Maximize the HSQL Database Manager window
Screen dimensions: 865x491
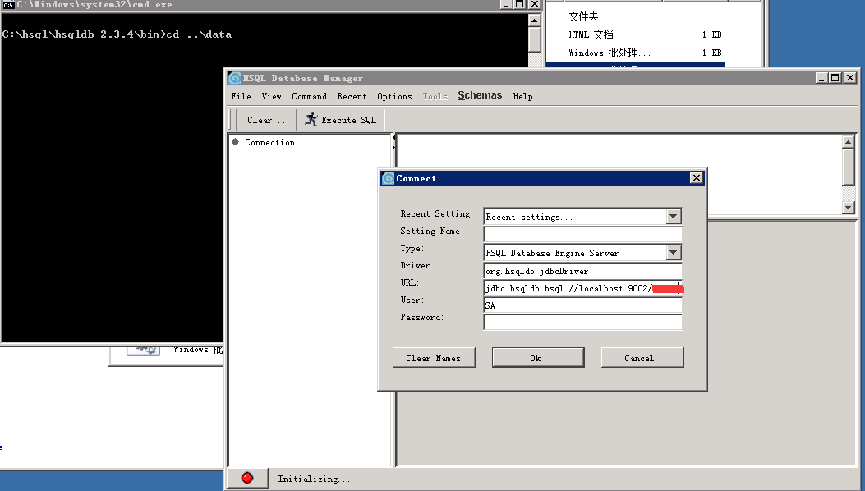(835, 78)
